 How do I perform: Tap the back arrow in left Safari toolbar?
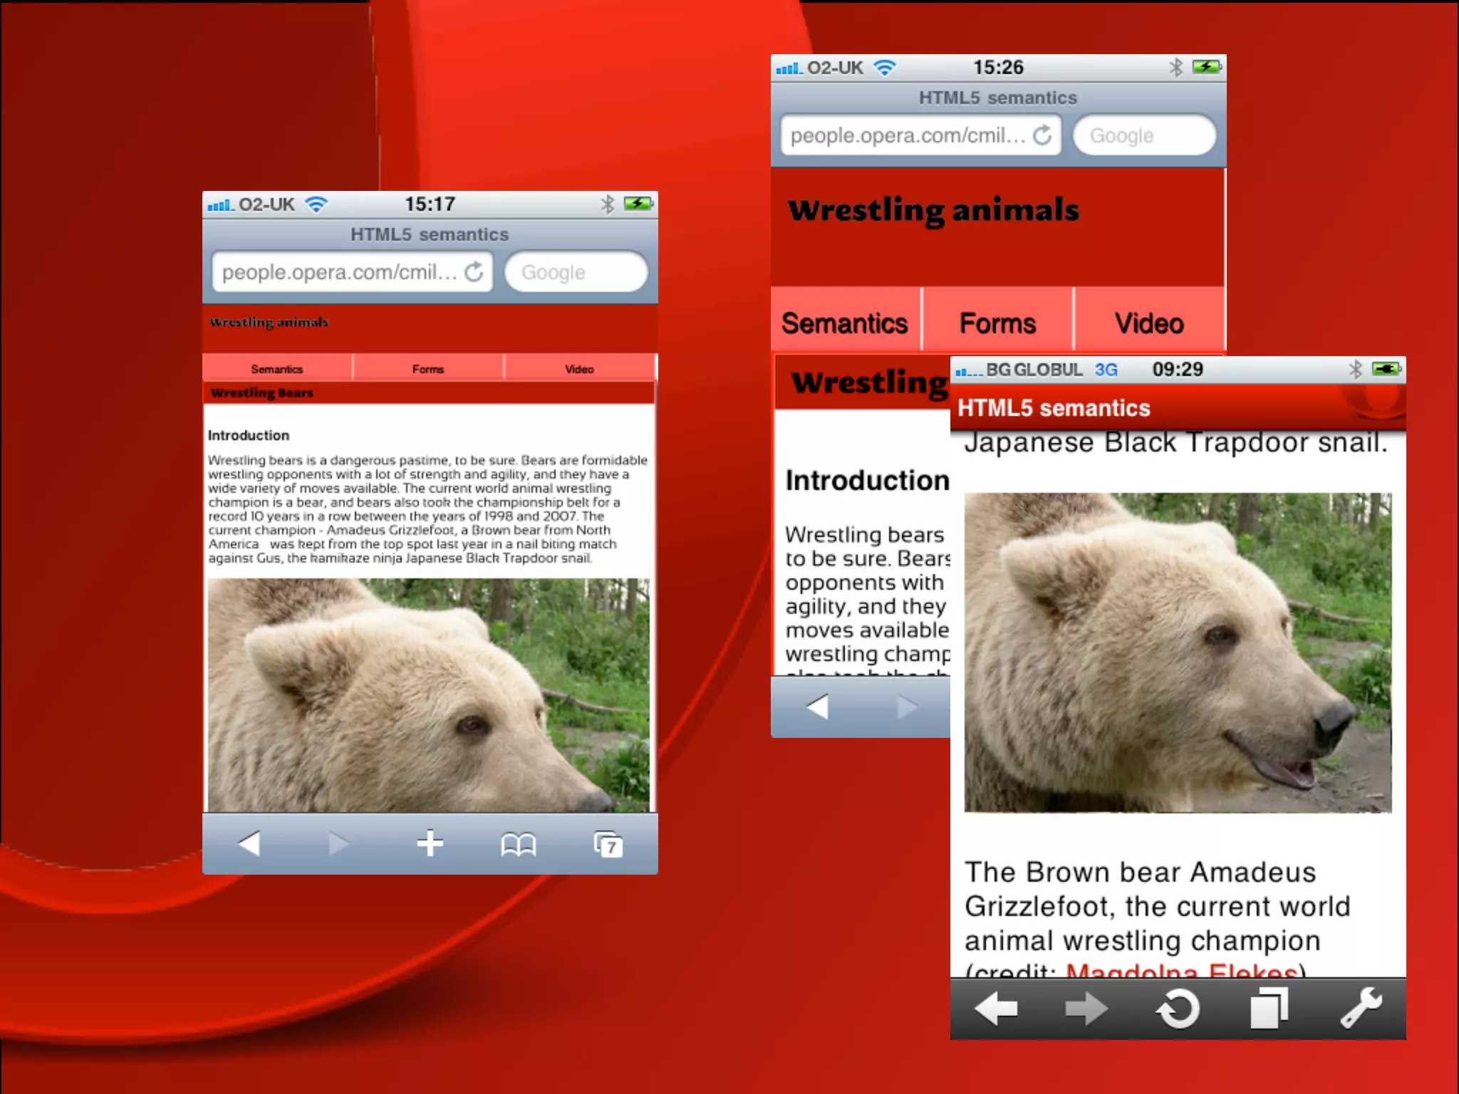249,844
